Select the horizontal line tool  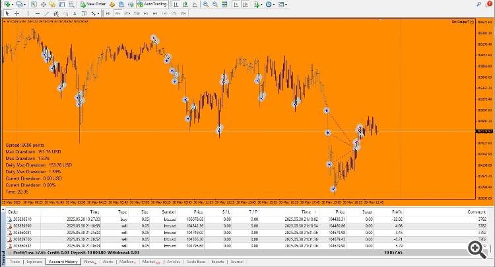(x=38, y=14)
